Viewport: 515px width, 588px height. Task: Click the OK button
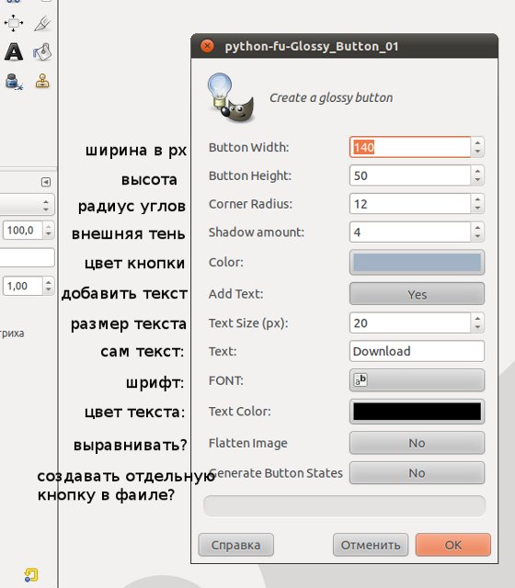point(453,545)
